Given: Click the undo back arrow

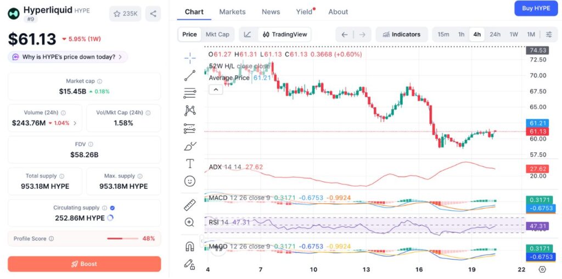Looking at the screenshot, I should point(345,35).
